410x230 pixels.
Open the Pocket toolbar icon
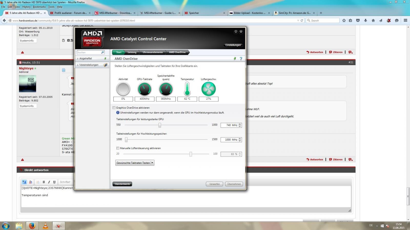click(x=358, y=20)
